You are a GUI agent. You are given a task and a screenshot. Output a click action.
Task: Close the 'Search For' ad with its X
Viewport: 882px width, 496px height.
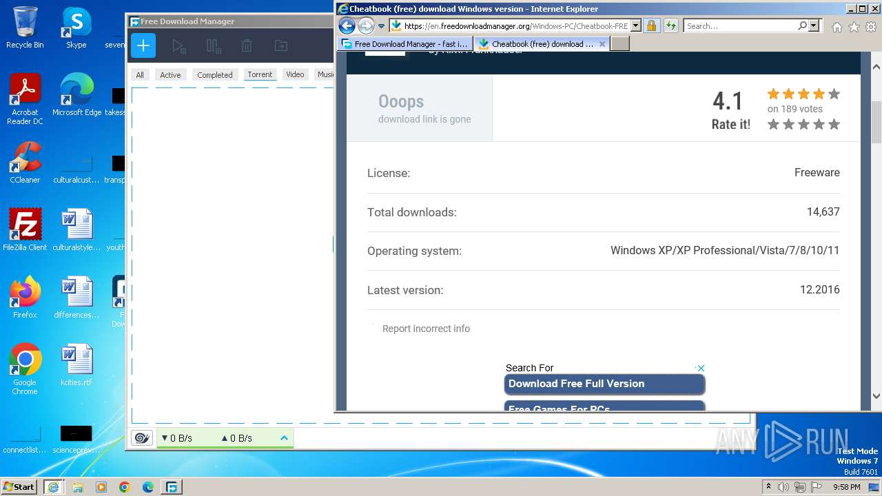click(x=700, y=368)
